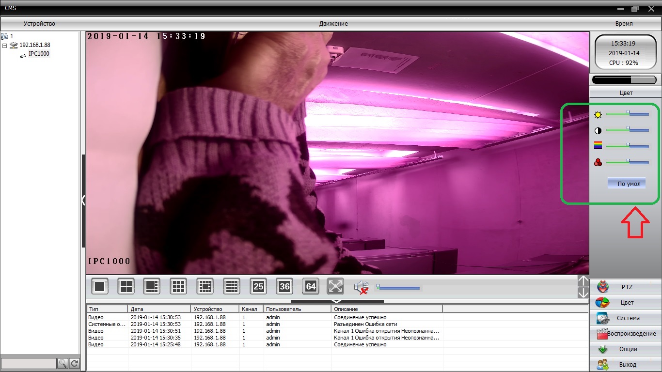Screen dimensions: 662x372
Task: Click the refresh icon beside the search
Action: click(x=75, y=363)
